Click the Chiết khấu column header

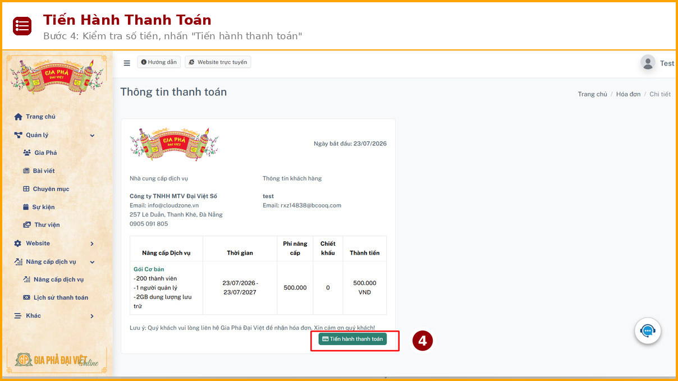(328, 248)
